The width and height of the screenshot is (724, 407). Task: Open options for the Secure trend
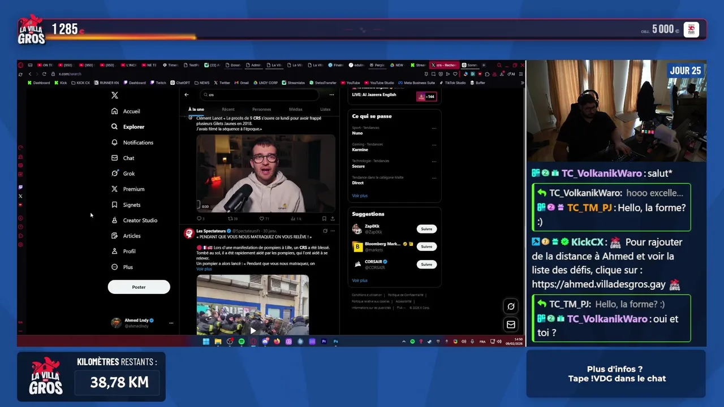[x=434, y=161]
